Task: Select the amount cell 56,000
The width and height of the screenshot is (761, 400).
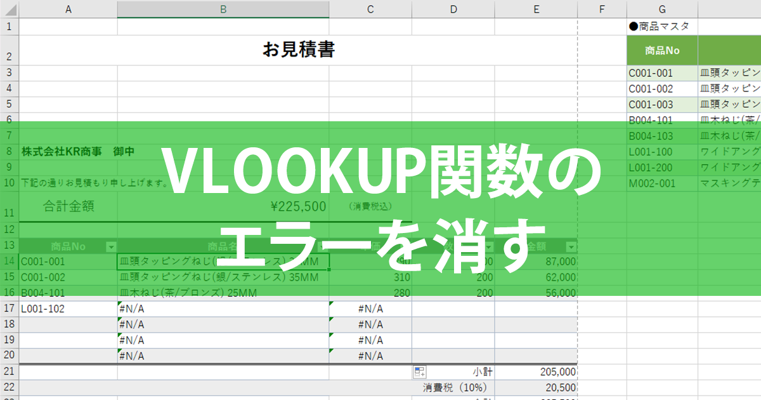Action: click(x=536, y=293)
